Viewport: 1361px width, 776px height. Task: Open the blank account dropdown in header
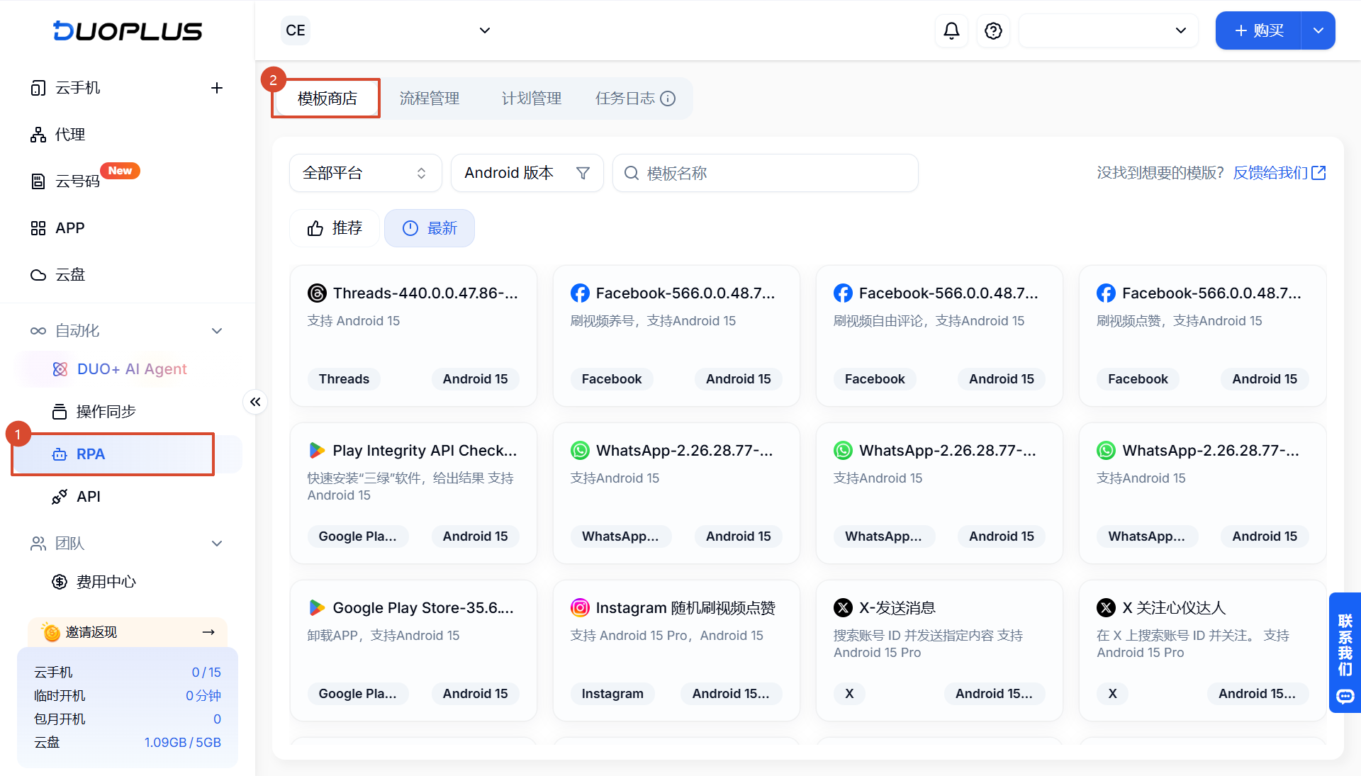coord(1108,30)
